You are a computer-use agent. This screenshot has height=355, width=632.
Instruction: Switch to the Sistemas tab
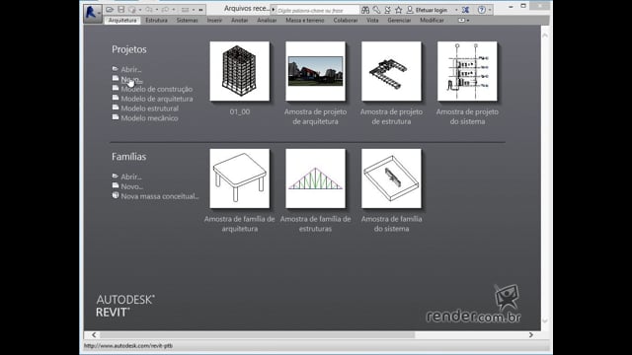coord(187,20)
